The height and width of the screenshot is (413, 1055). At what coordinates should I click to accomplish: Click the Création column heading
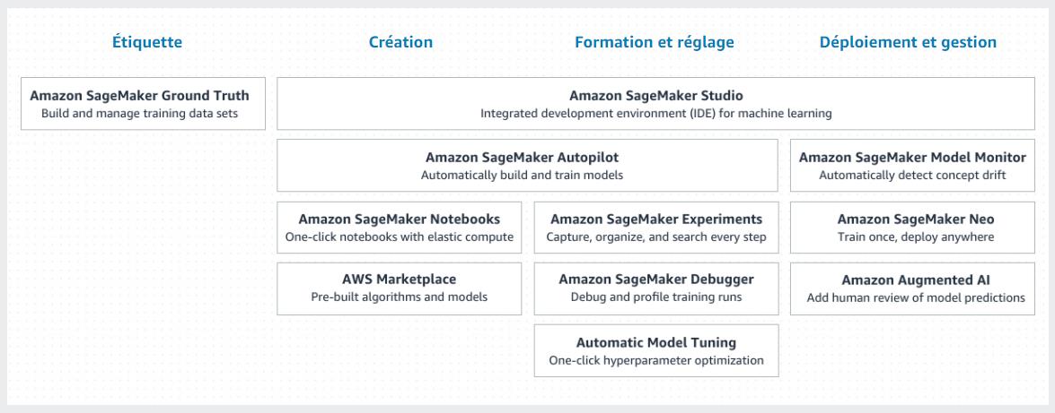pos(400,42)
